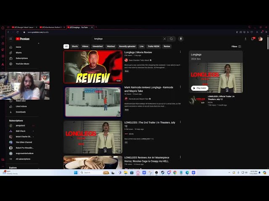The image size is (269, 201).
Task: Open options menu for Longlegs Movie Review
Action: point(180,52)
